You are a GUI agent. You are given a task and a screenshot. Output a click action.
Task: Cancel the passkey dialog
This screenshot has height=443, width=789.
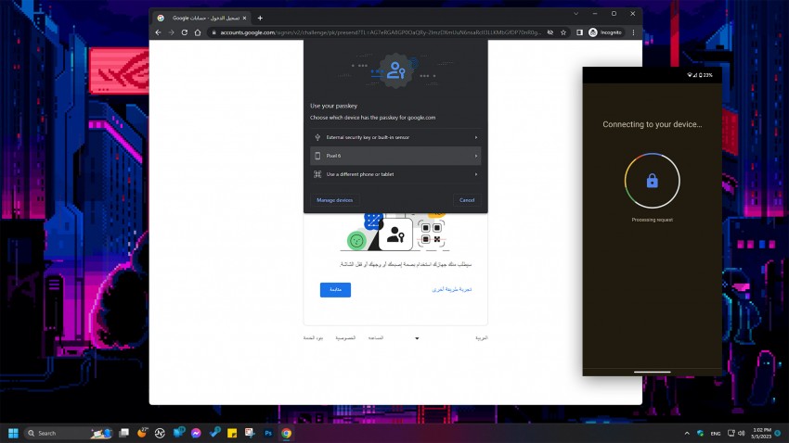(x=467, y=200)
